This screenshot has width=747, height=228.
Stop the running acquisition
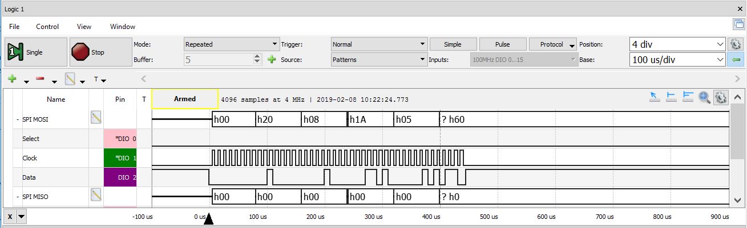(99, 52)
